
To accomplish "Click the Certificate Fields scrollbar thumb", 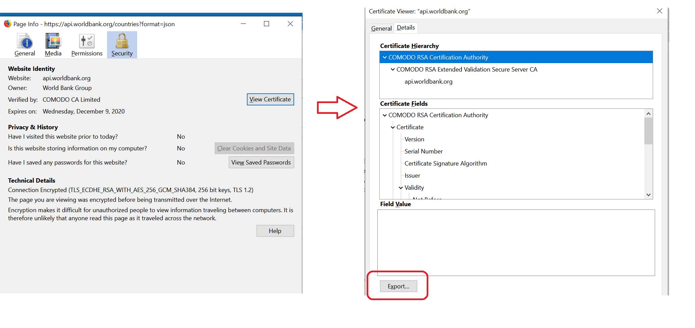I will [648, 131].
